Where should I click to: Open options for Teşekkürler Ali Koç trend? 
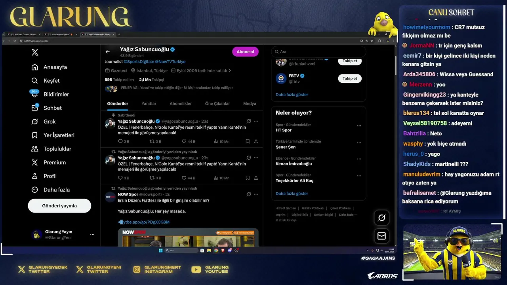(359, 176)
